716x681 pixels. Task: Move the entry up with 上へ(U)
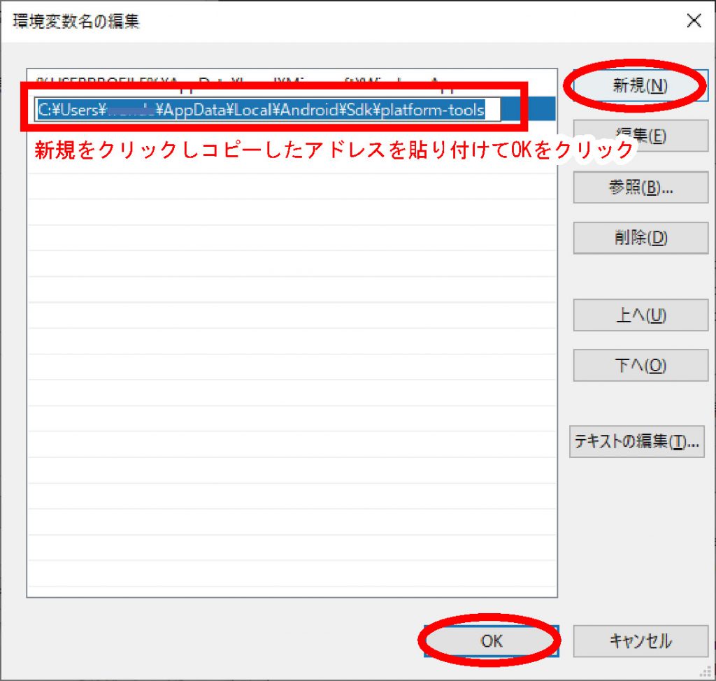click(x=640, y=315)
